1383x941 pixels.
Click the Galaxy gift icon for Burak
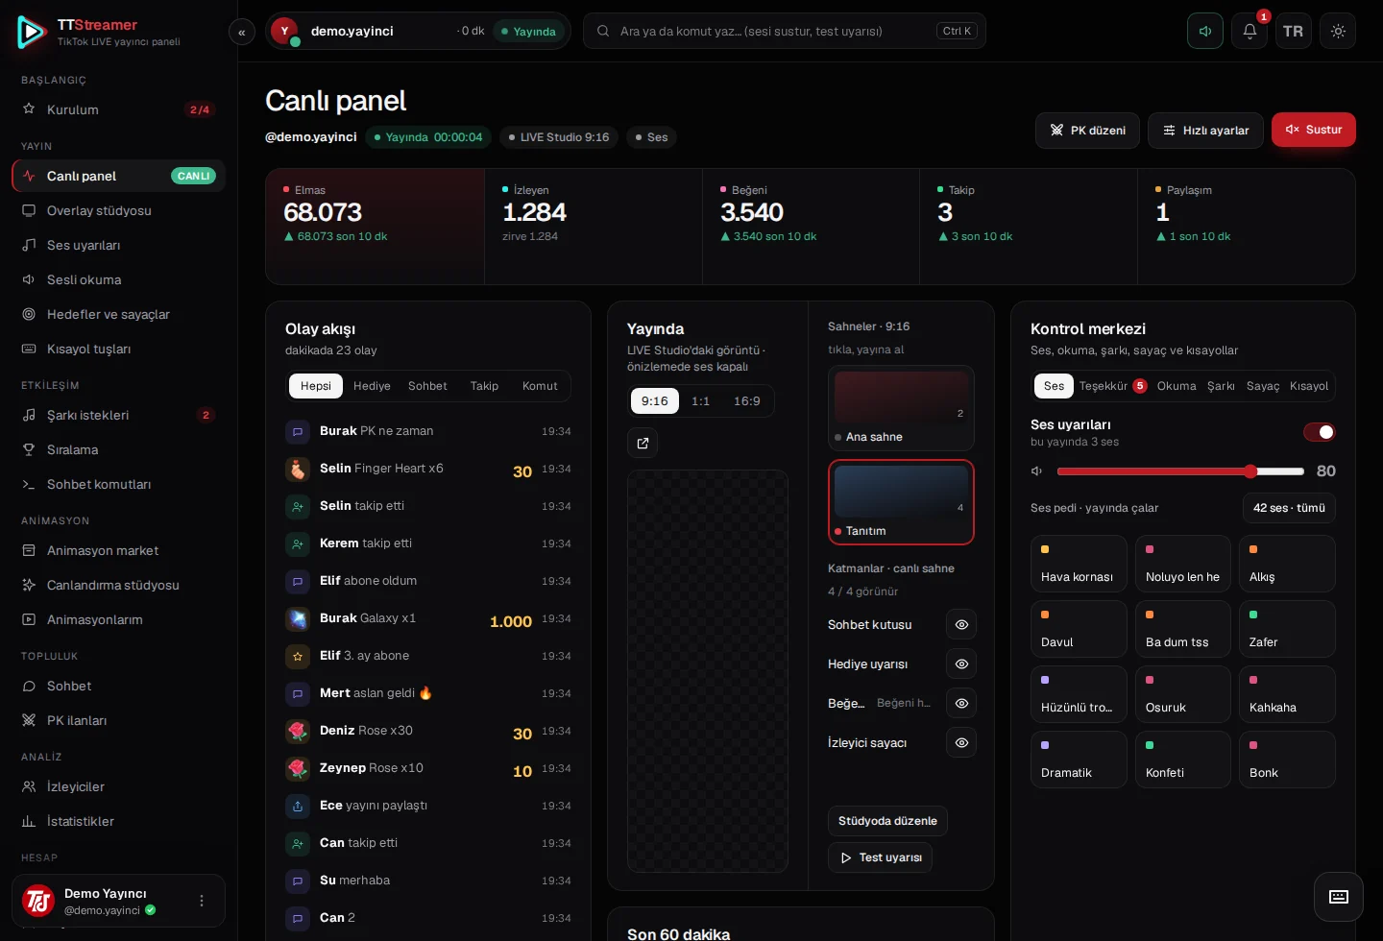pyautogui.click(x=298, y=618)
